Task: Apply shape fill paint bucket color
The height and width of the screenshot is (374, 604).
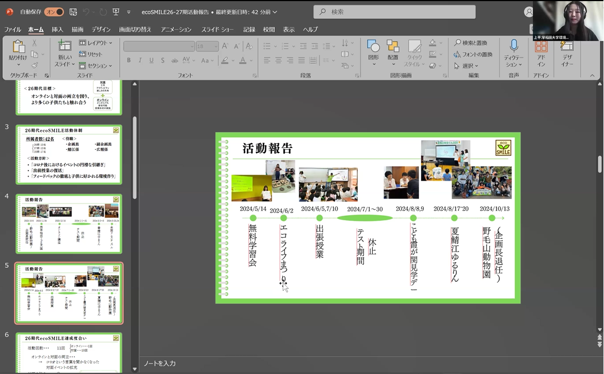Action: pyautogui.click(x=433, y=43)
